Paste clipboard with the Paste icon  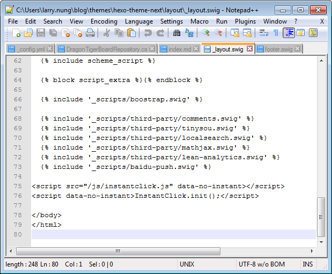click(131, 33)
